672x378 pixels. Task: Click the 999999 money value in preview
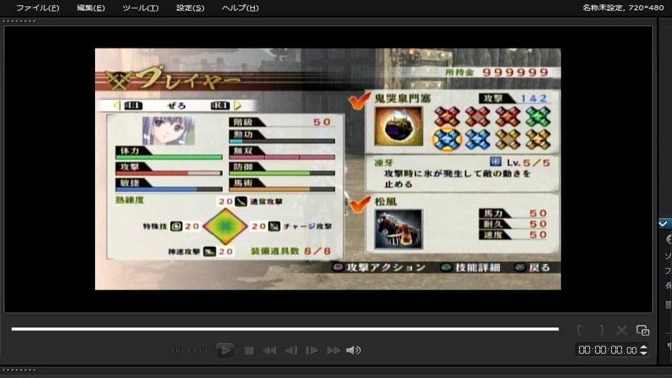(x=516, y=72)
